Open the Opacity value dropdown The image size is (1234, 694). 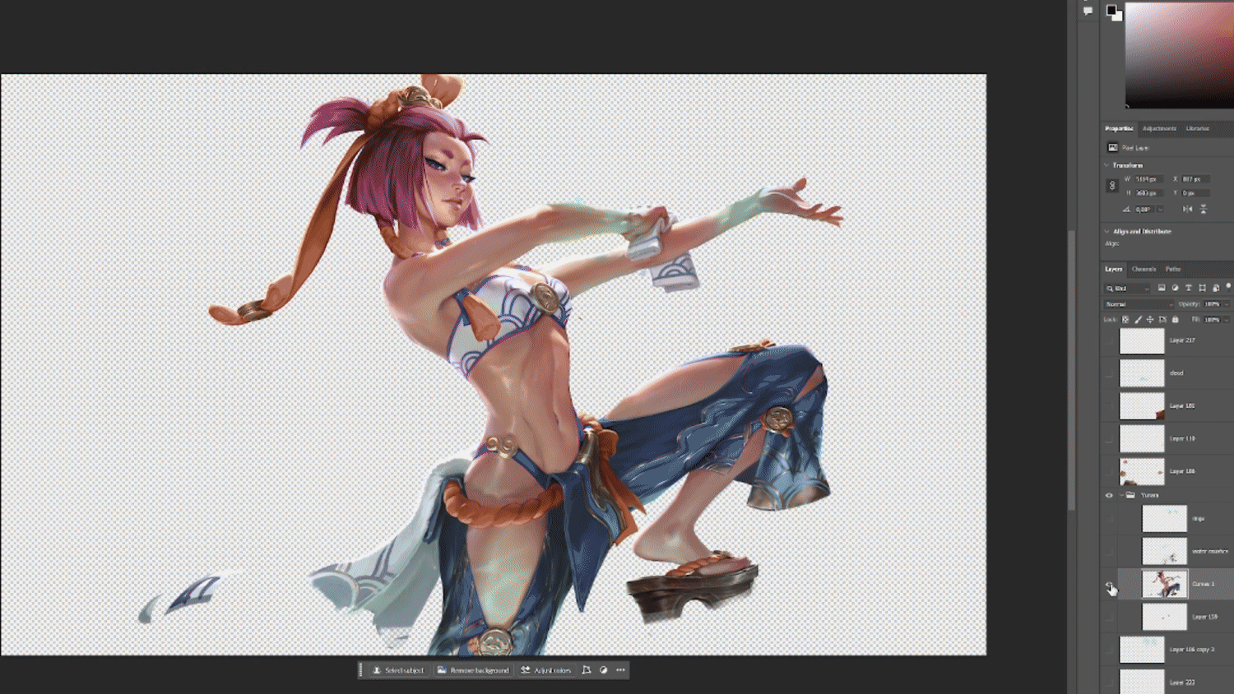1227,304
